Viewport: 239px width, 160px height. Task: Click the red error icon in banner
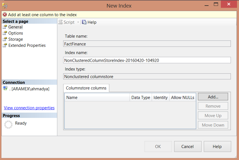5,15
